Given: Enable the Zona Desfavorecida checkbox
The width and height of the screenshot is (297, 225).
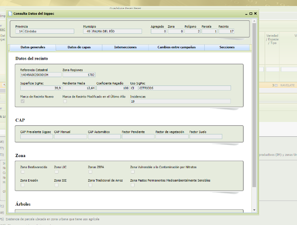Looking at the screenshot, I should click(23, 172).
